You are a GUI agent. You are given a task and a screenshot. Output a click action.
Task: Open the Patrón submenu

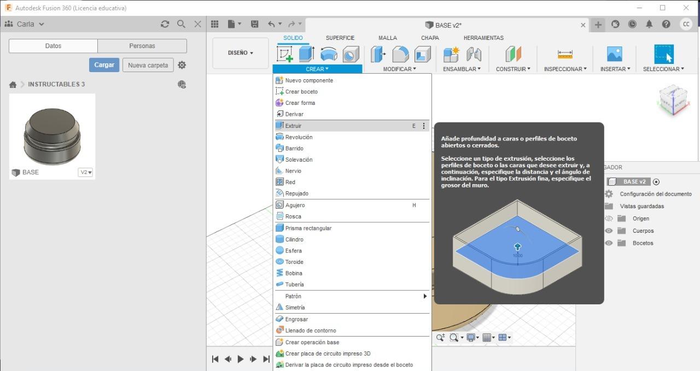point(352,296)
